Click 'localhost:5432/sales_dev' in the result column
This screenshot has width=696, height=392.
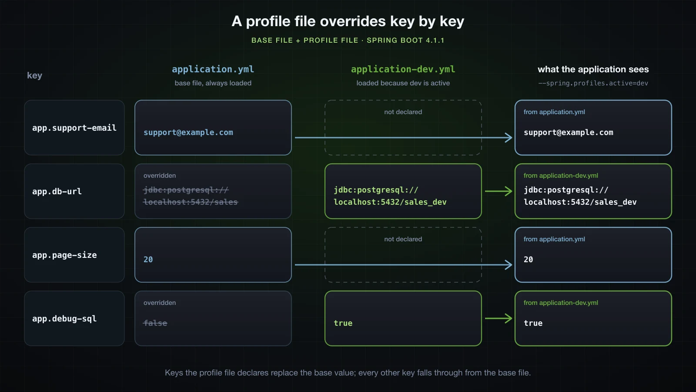(x=580, y=202)
